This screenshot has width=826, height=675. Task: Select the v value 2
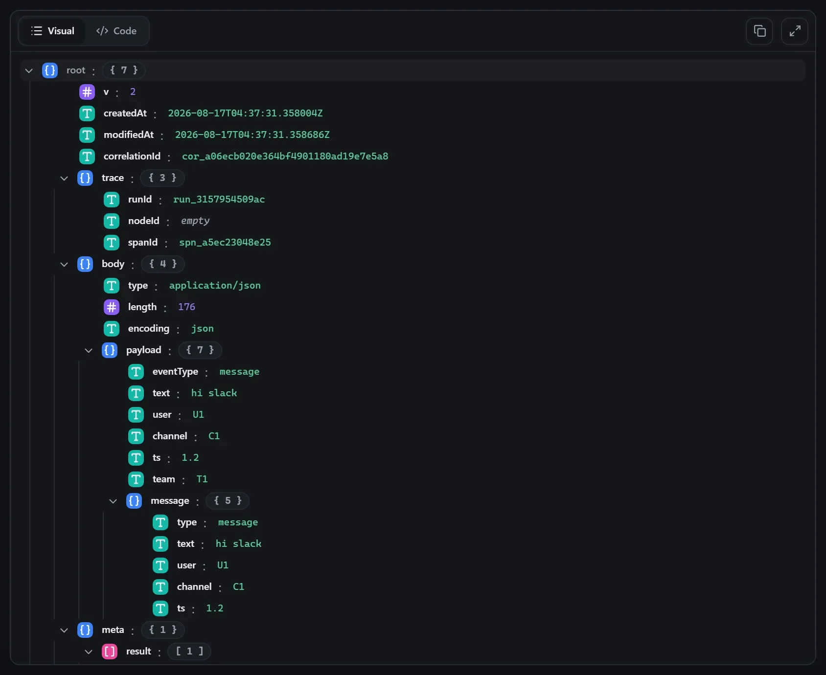click(133, 92)
